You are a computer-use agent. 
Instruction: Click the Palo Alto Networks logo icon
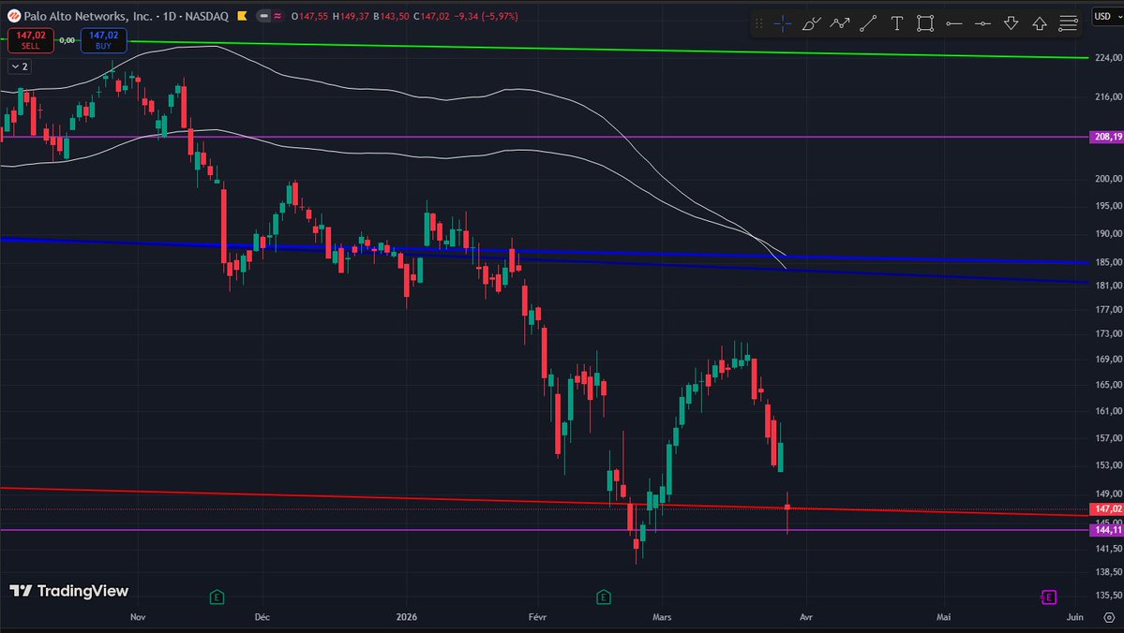[14, 16]
